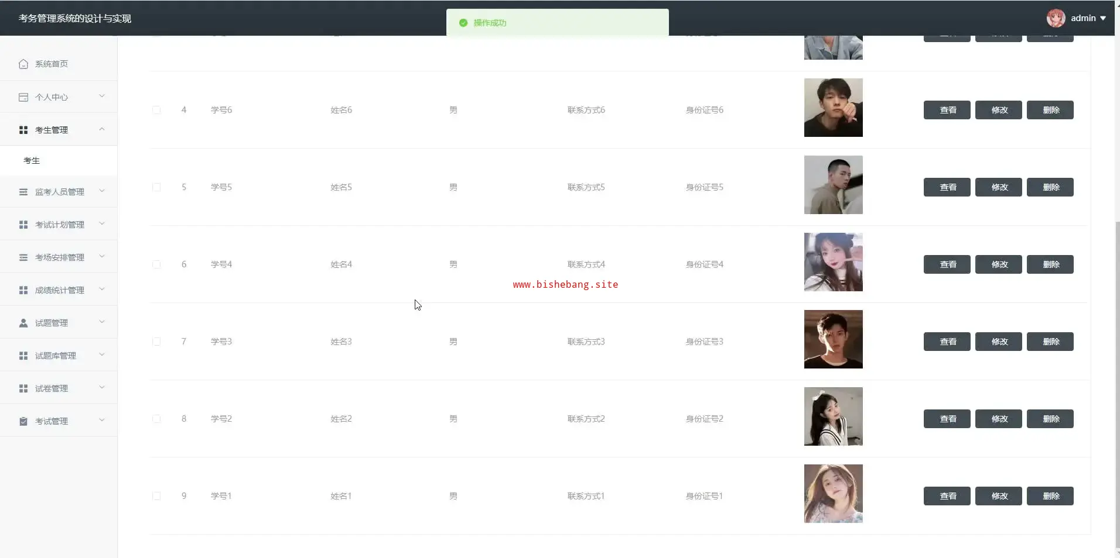Click the grid icon beside 试题库管理

[23, 356]
